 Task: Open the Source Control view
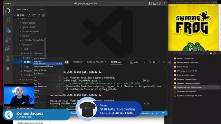pos(8,30)
